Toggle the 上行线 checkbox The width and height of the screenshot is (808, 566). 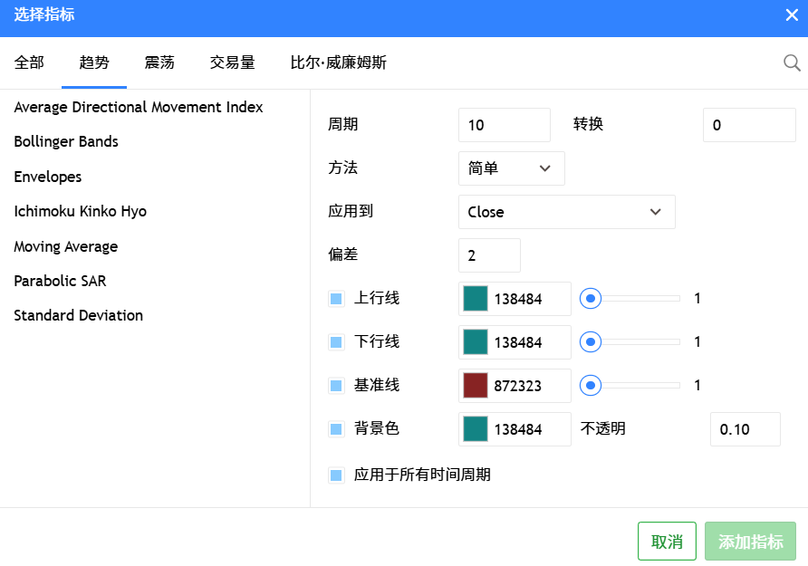336,299
